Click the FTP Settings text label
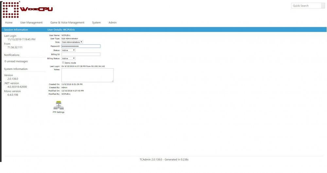 pos(59,112)
